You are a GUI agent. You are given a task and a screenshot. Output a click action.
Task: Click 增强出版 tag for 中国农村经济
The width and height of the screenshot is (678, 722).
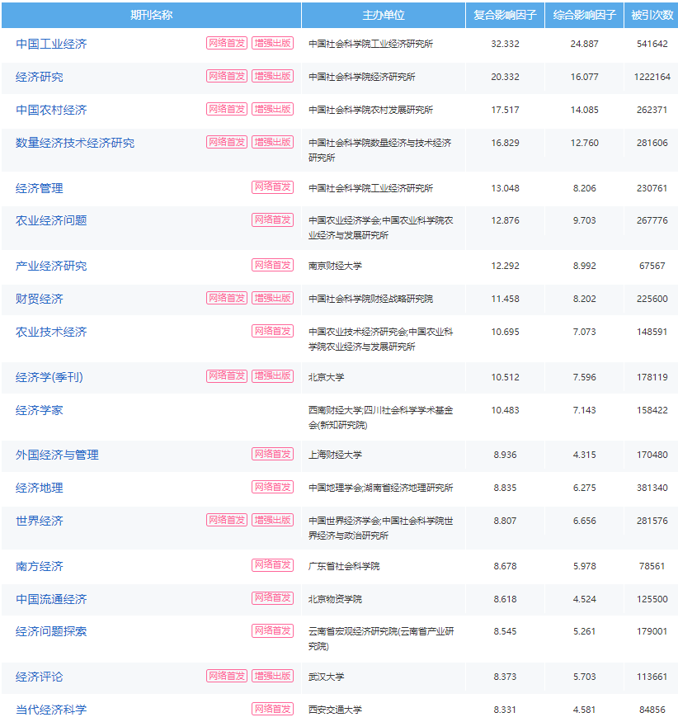pyautogui.click(x=272, y=109)
